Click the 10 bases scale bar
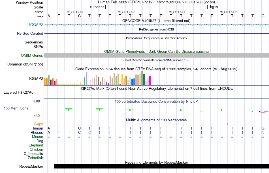The height and width of the screenshot is (173, 269). click(x=157, y=7)
